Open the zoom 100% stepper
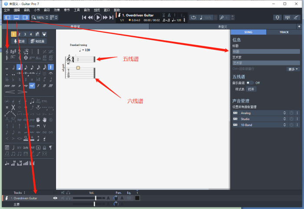The image size is (304, 209). pos(47,17)
